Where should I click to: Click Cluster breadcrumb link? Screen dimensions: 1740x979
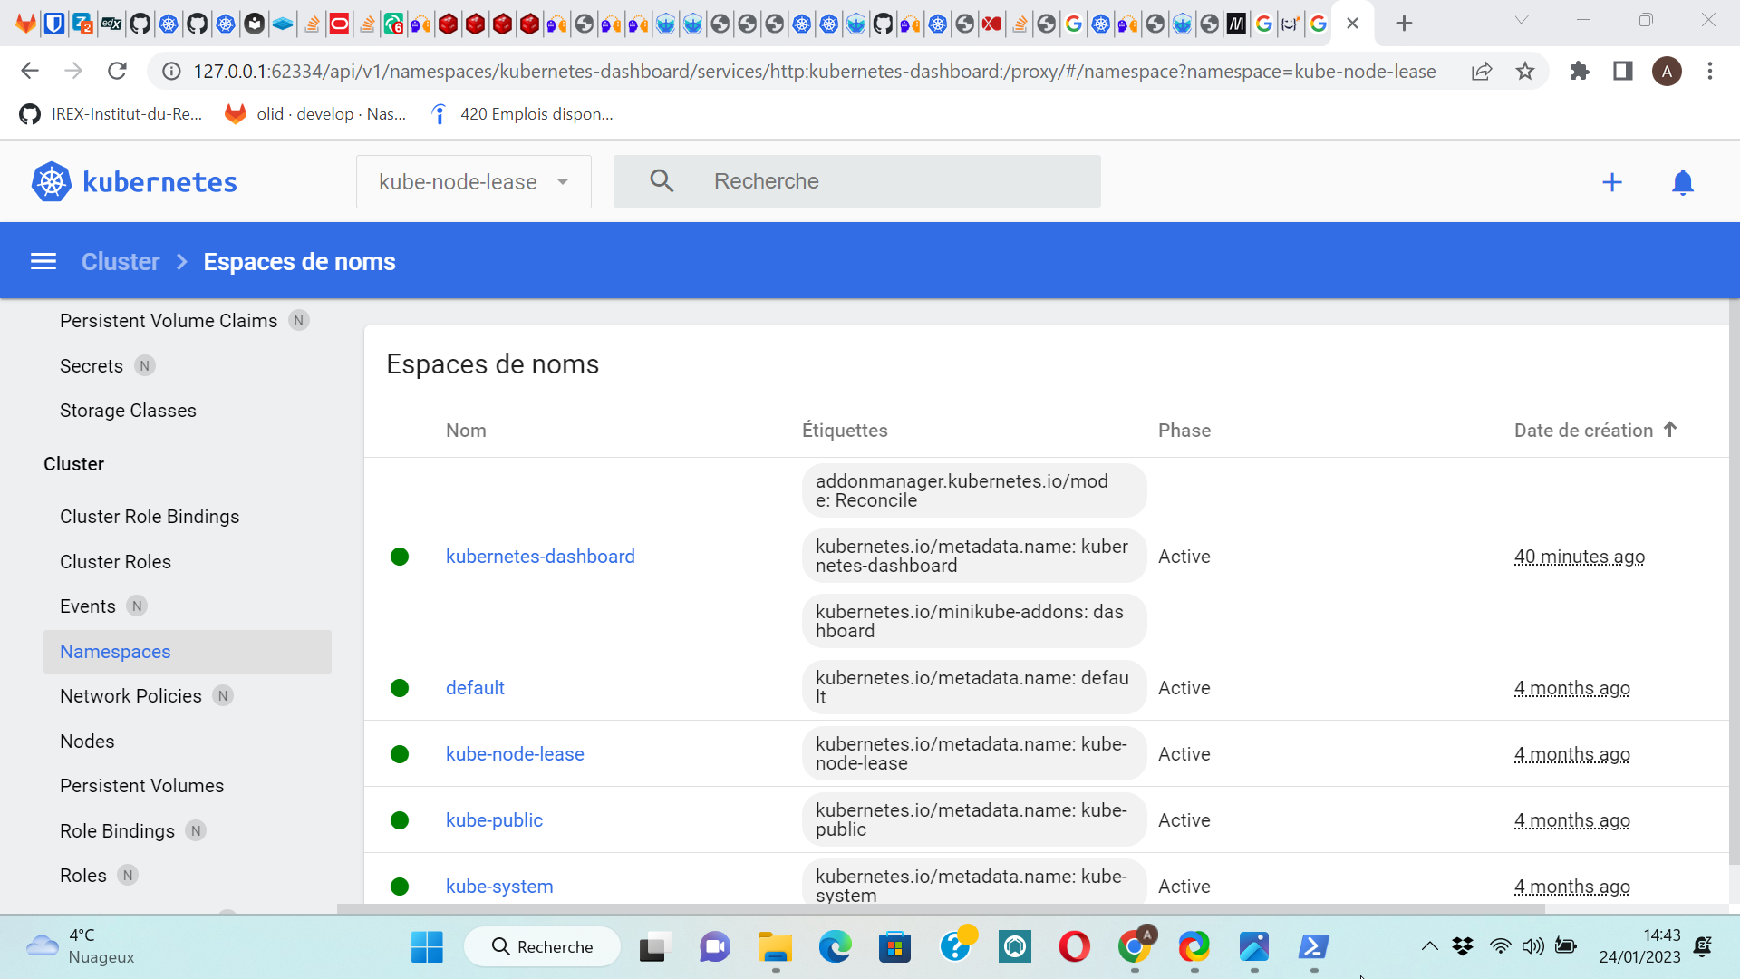(x=121, y=262)
